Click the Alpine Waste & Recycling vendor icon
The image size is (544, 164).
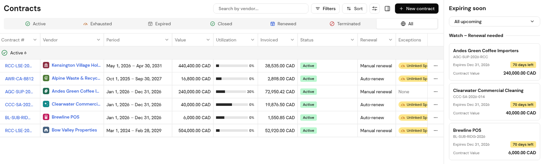pyautogui.click(x=46, y=78)
